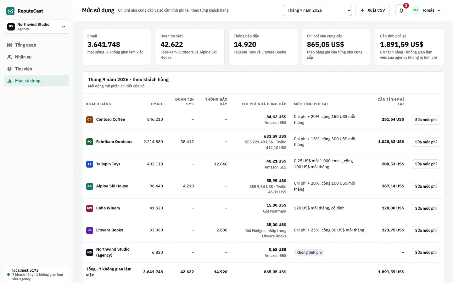The width and height of the screenshot is (453, 283).
Task: Open the Tomás user menu
Action: click(x=427, y=10)
